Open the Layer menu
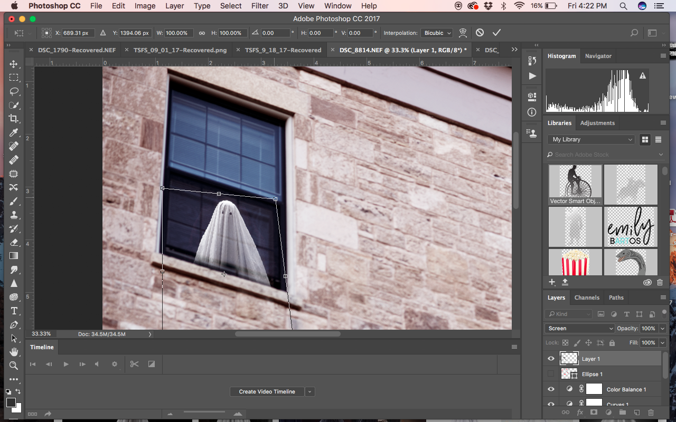The image size is (676, 422). pos(175,6)
